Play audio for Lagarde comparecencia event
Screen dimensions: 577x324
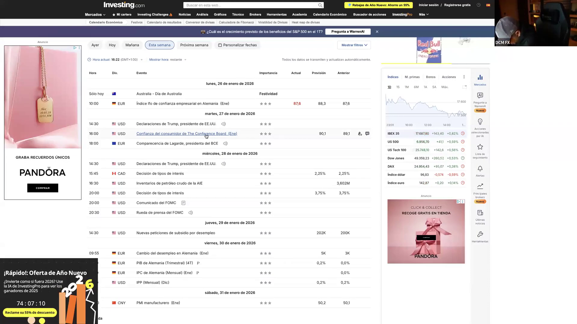coord(225,144)
